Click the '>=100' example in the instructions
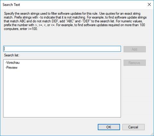This screenshot has height=136, width=154. coord(33,29)
